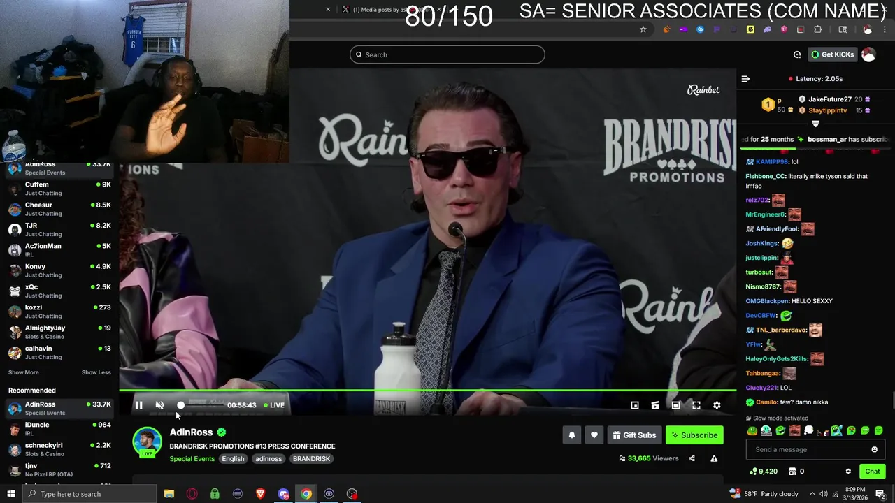Open JakeFuture27 top gifter entry
This screenshot has width=895, height=503.
[834, 99]
